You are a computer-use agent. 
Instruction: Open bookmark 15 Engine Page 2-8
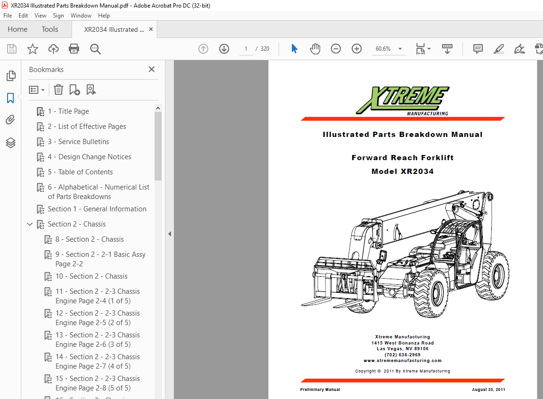point(98,383)
